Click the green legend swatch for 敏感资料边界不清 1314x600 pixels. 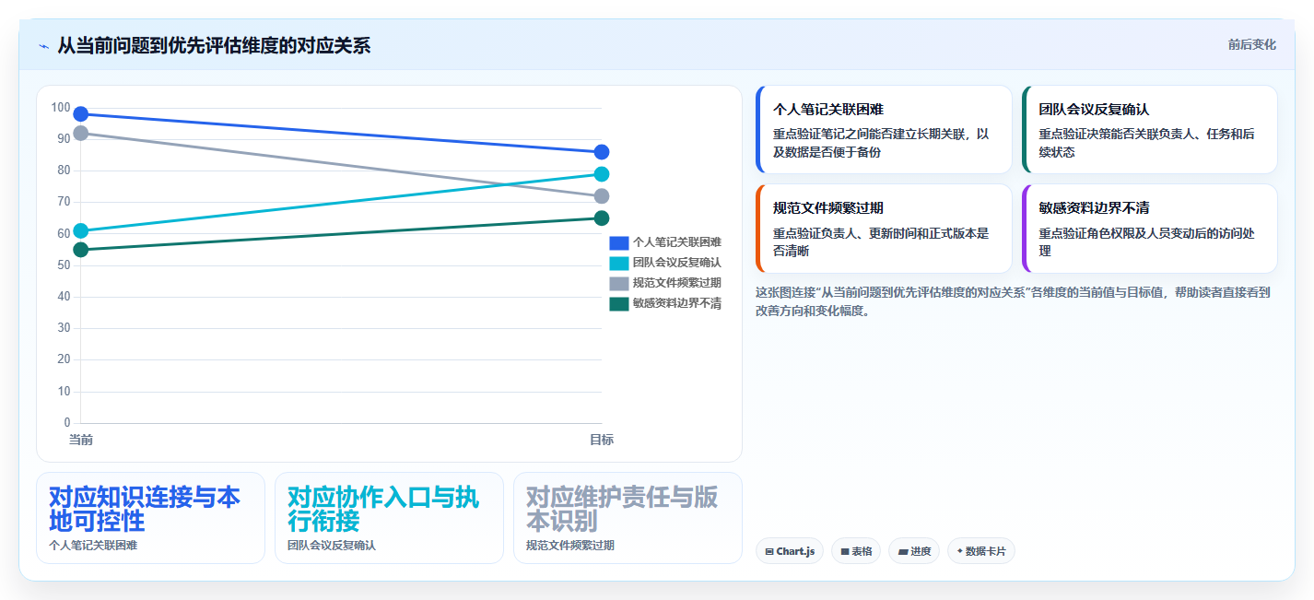click(x=619, y=303)
